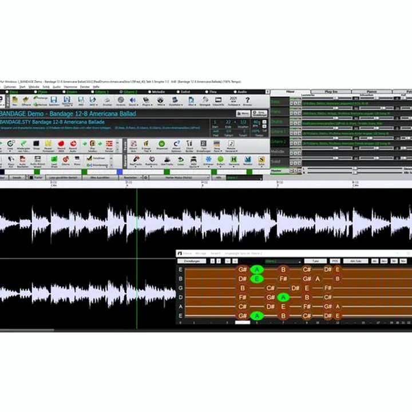
Task: Select the Drums track radio button
Action: (64, 92)
